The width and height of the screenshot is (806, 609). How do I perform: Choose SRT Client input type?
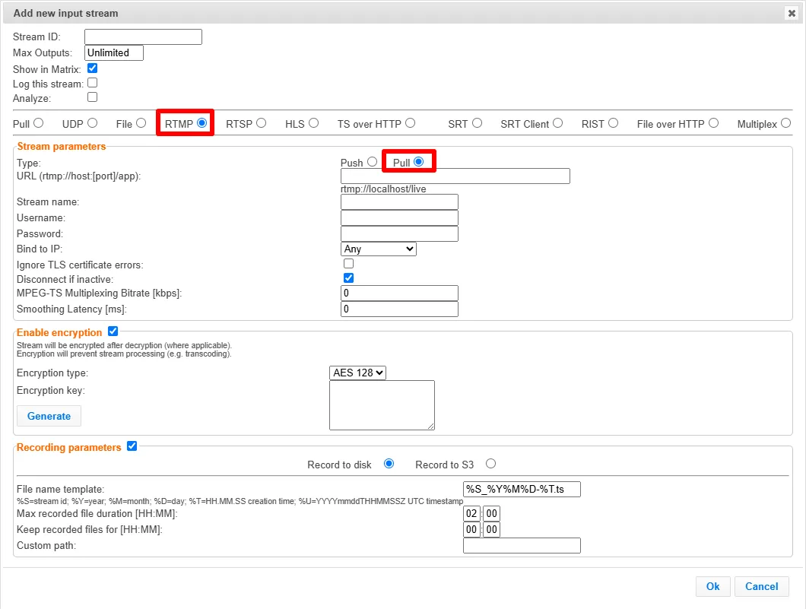pyautogui.click(x=558, y=123)
